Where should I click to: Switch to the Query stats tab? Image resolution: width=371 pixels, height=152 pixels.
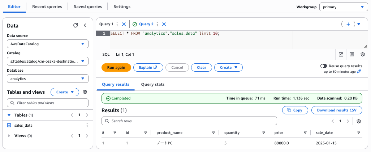coord(152,84)
